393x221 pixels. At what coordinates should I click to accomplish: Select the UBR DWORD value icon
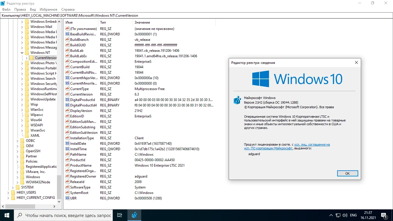(67, 198)
